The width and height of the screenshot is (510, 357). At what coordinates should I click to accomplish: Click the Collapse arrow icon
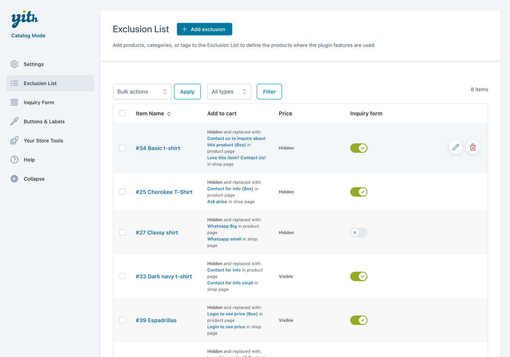click(x=14, y=179)
